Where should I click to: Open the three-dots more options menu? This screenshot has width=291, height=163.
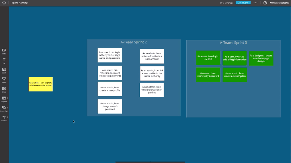tap(256, 3)
